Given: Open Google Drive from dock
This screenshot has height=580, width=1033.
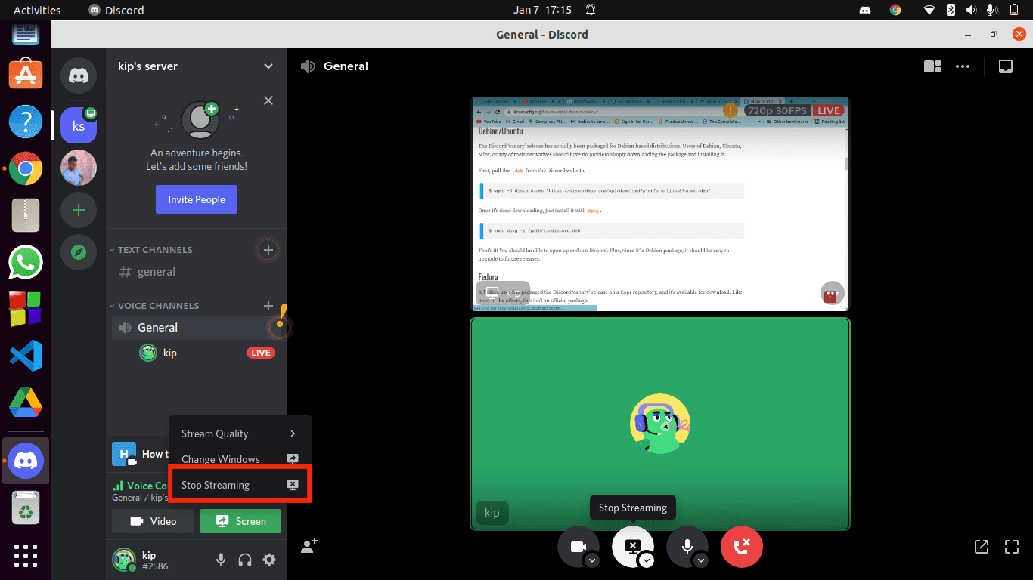Looking at the screenshot, I should [x=26, y=403].
